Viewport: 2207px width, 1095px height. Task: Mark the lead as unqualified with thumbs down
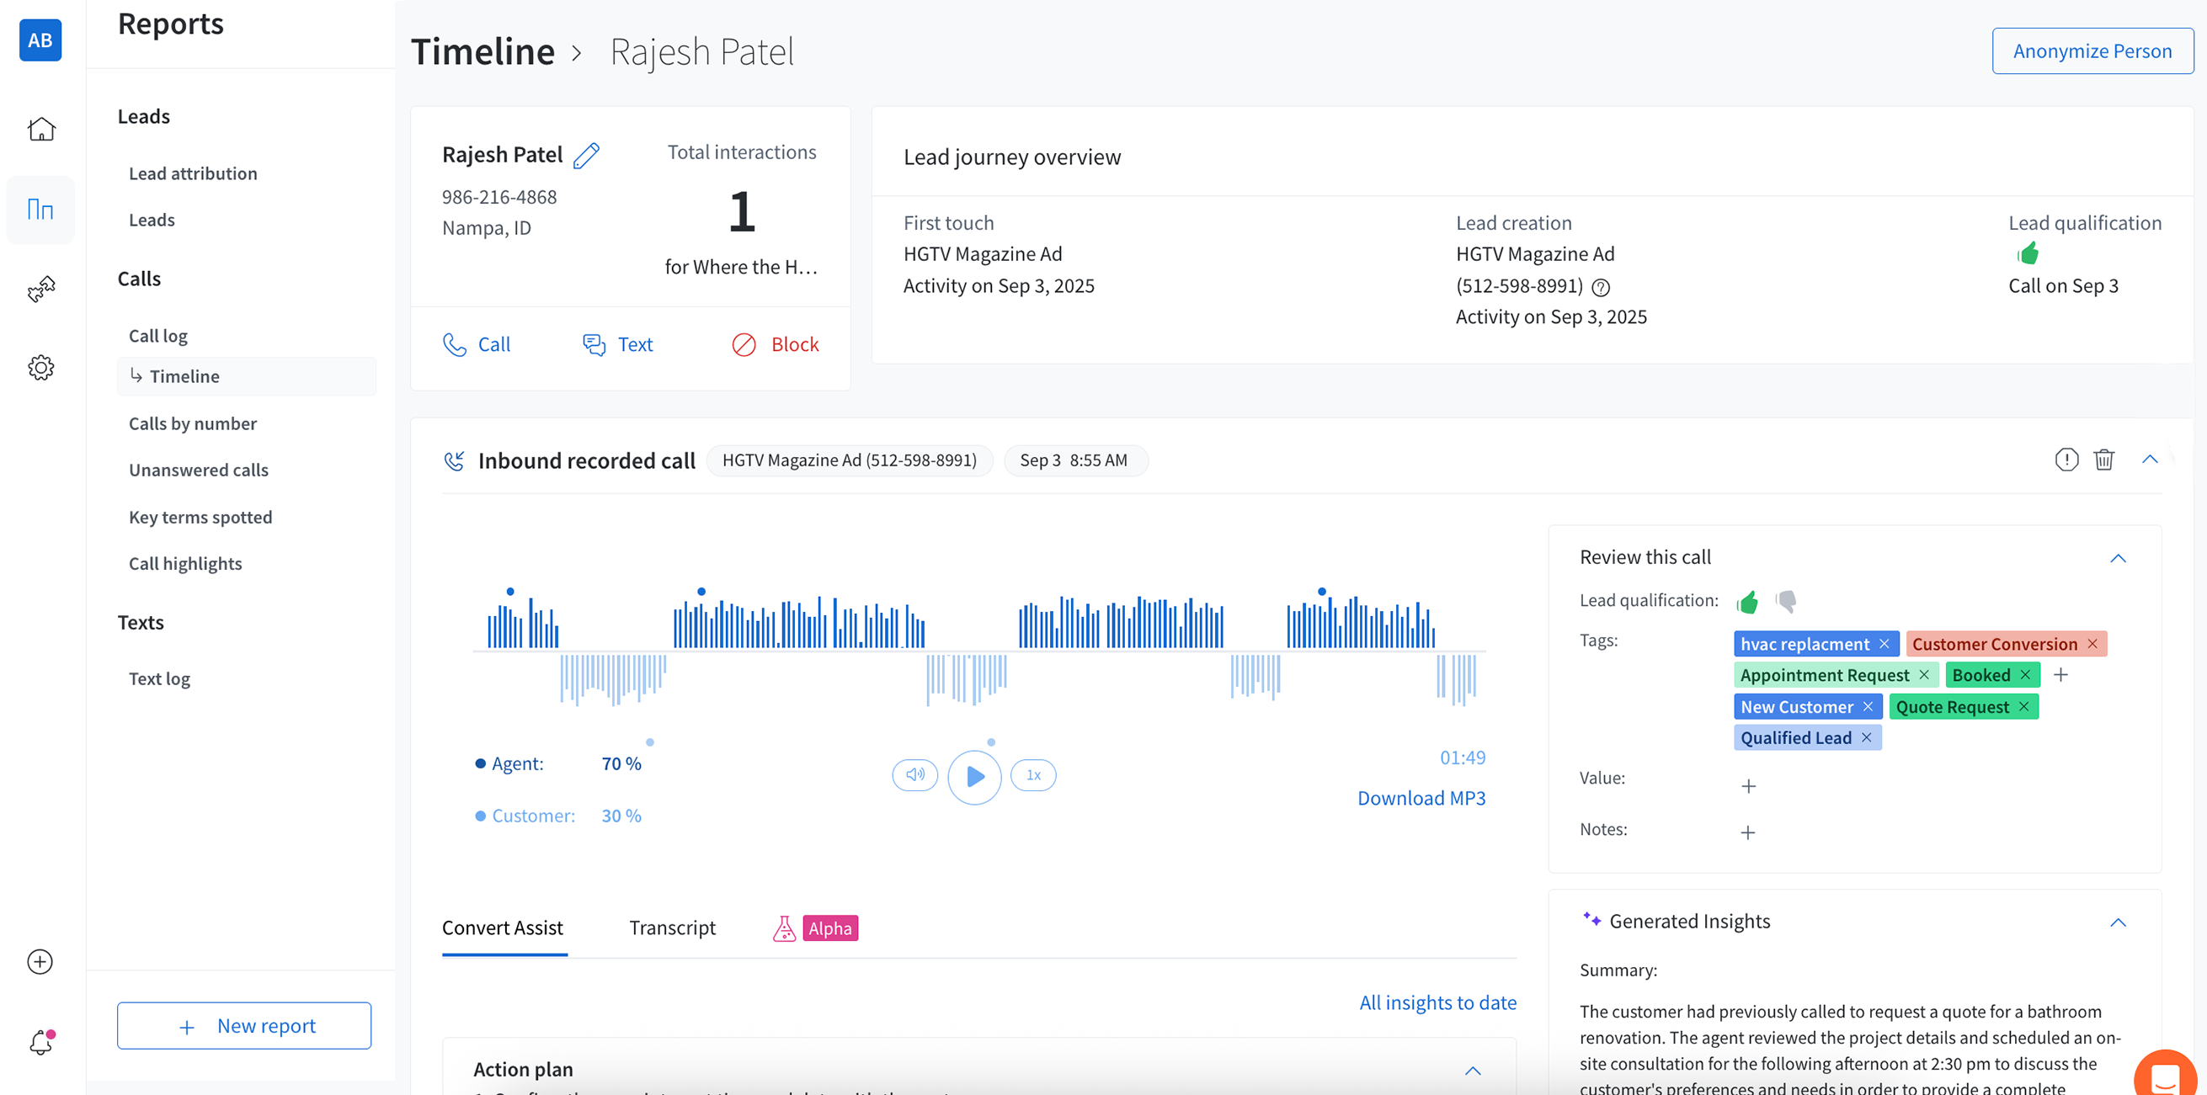[x=1785, y=601]
